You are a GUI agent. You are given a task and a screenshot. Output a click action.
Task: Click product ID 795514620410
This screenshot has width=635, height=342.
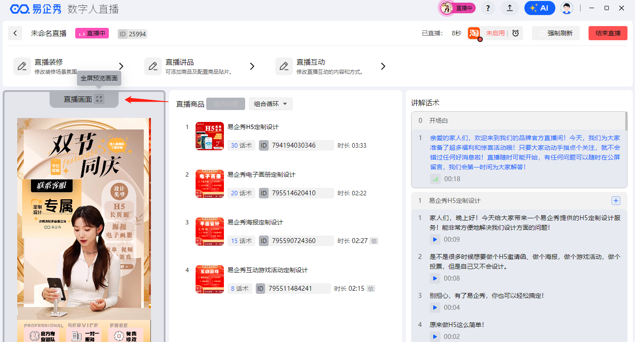pos(296,193)
